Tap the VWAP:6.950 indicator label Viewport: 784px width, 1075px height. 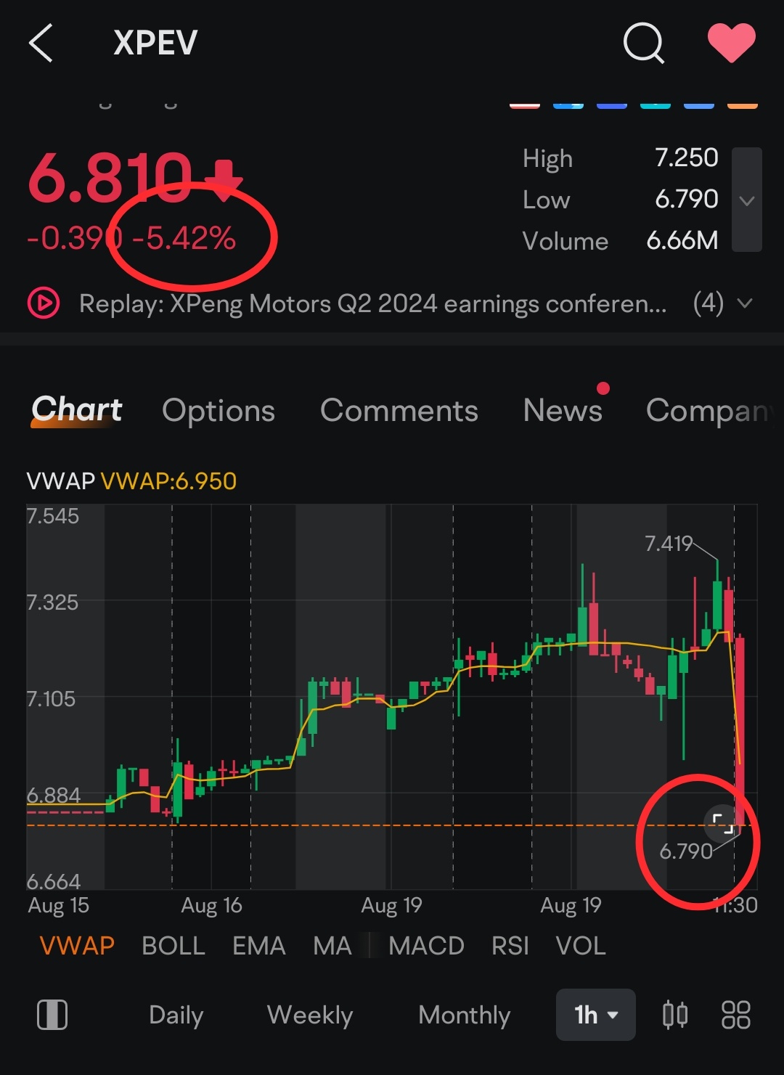[x=168, y=481]
